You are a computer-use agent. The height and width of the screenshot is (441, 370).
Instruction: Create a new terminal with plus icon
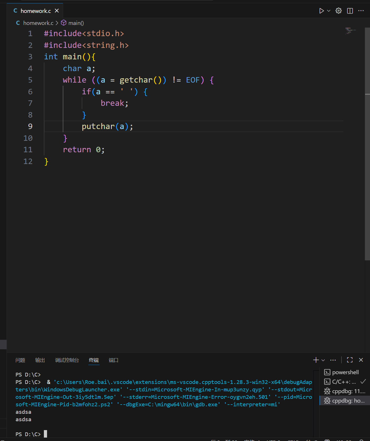pyautogui.click(x=316, y=360)
